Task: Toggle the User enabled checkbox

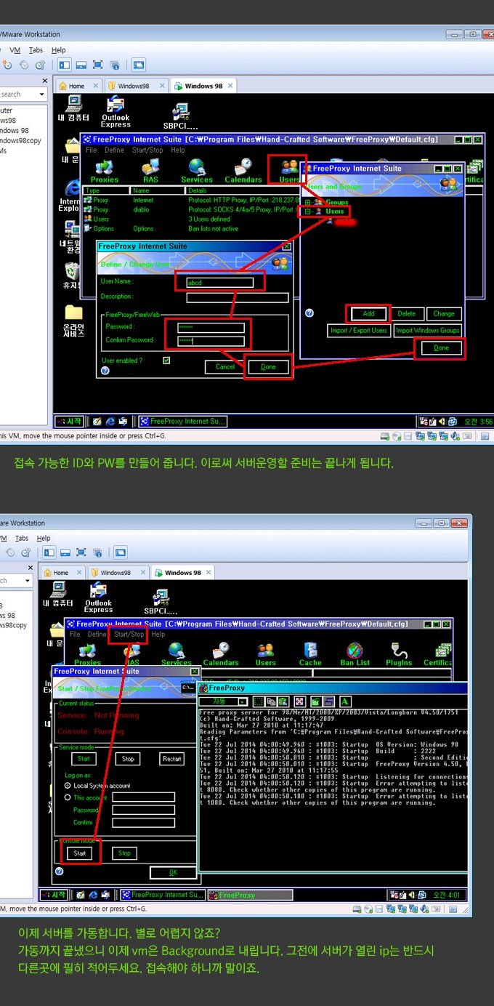Action: pos(166,361)
